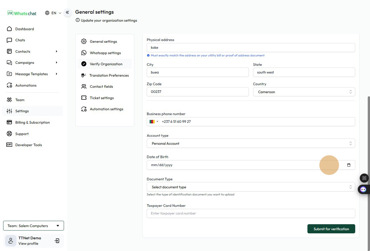Expand the Team: Salem Computers switcher

34,226
